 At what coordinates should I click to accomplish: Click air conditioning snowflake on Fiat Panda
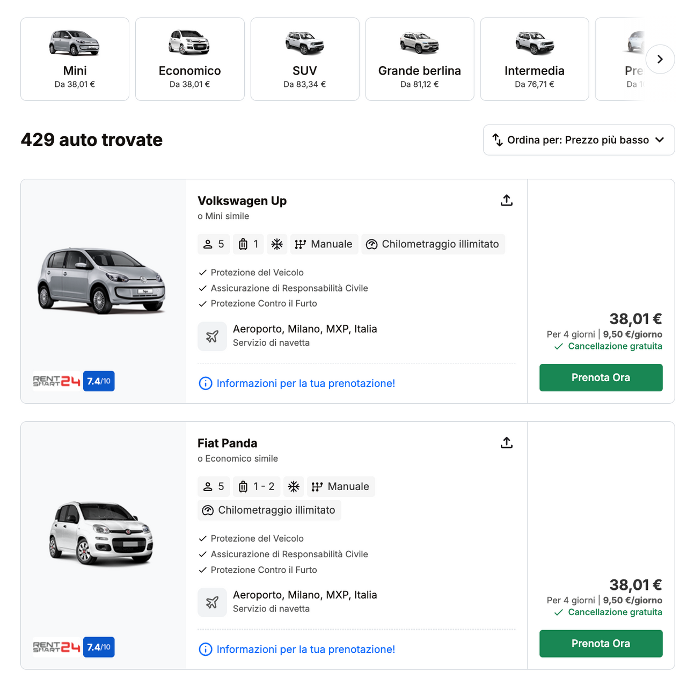(294, 486)
